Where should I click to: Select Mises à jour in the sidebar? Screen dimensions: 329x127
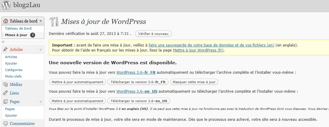pyautogui.click(x=16, y=35)
